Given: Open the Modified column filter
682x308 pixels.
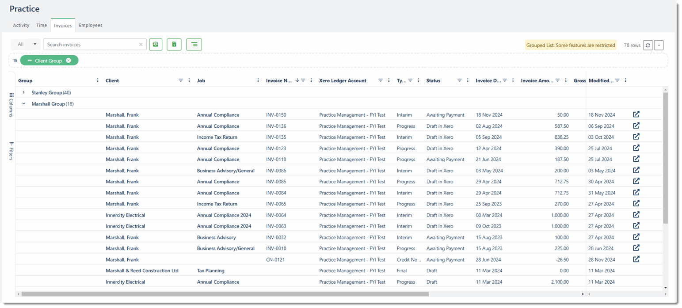Looking at the screenshot, I should (x=617, y=80).
